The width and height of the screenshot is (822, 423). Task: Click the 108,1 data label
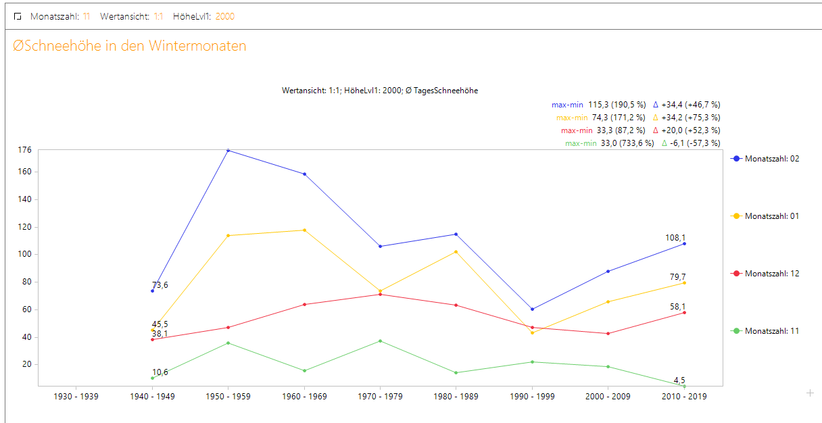tap(676, 238)
